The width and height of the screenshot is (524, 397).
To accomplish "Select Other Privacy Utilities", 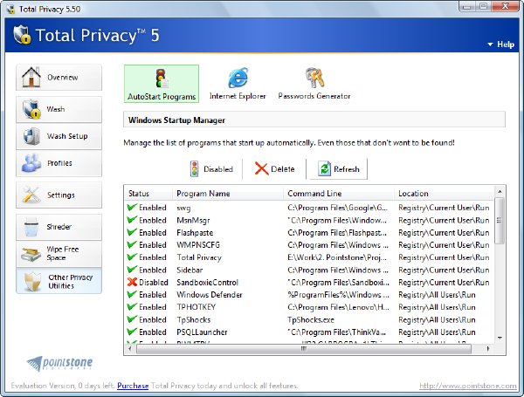I will pos(59,281).
